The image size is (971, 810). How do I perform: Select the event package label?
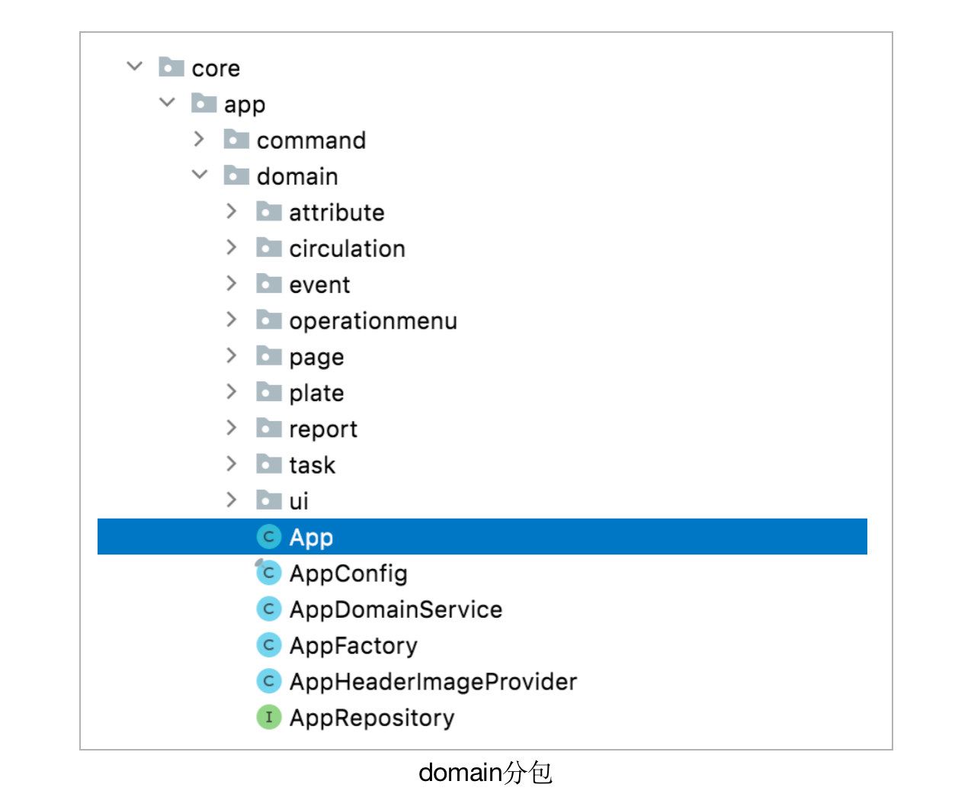coord(319,285)
